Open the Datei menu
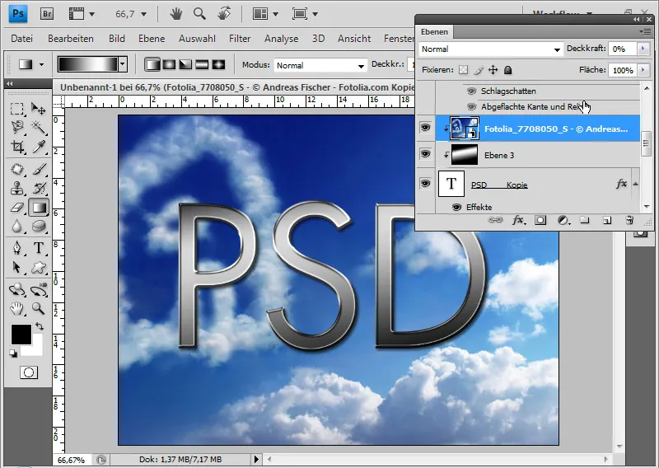659x468 pixels. 22,39
